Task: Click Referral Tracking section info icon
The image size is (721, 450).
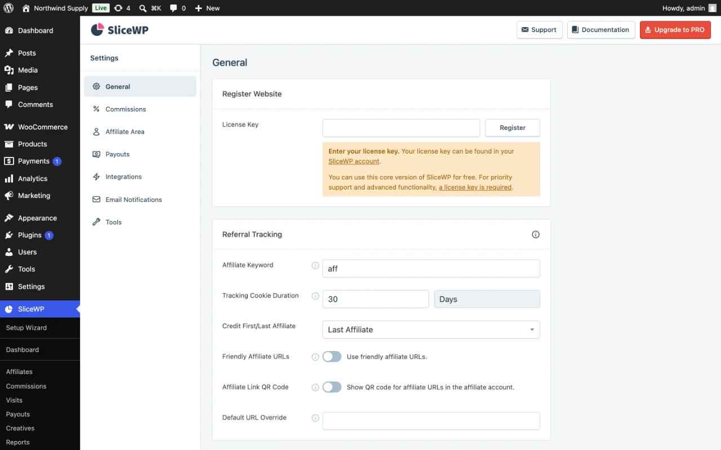Action: pos(536,235)
